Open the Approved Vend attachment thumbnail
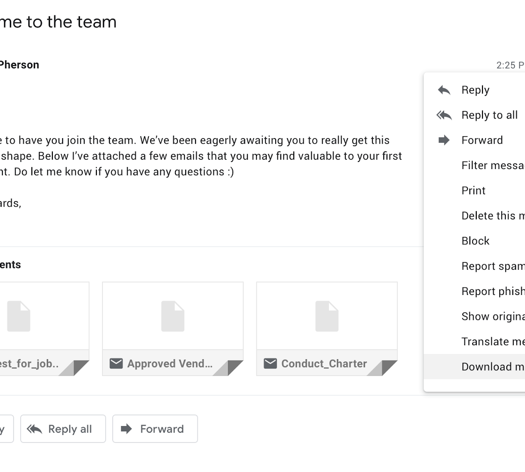The image size is (525, 472). [x=173, y=316]
